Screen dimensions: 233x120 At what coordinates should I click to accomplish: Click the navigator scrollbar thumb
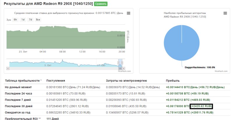120,69
